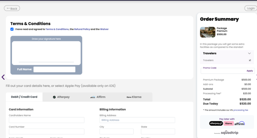
Task: Click the Total $520.00 amount
Action: pyautogui.click(x=245, y=99)
